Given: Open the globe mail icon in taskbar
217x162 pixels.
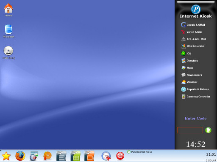Looking at the screenshot, I should pos(34,156).
